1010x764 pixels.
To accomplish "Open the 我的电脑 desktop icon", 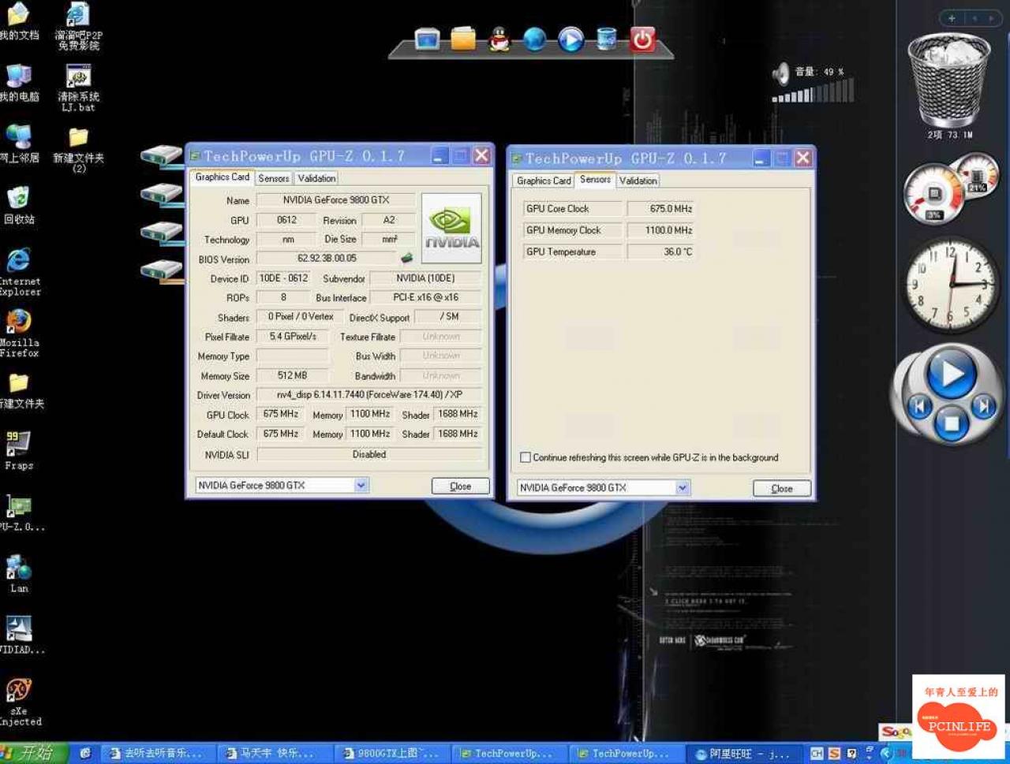I will coord(19,82).
